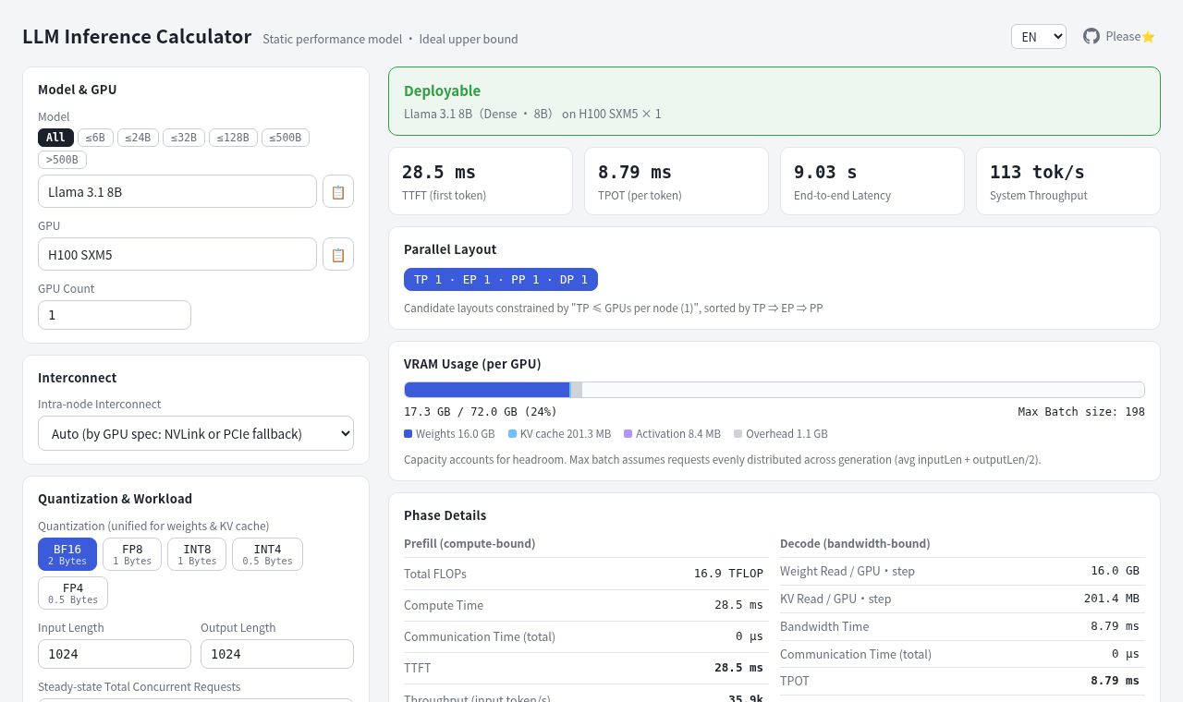
Task: Click the blue Weights legend swatch
Action: tap(408, 434)
